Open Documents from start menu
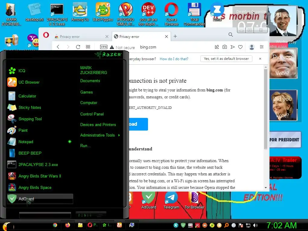 point(90,81)
